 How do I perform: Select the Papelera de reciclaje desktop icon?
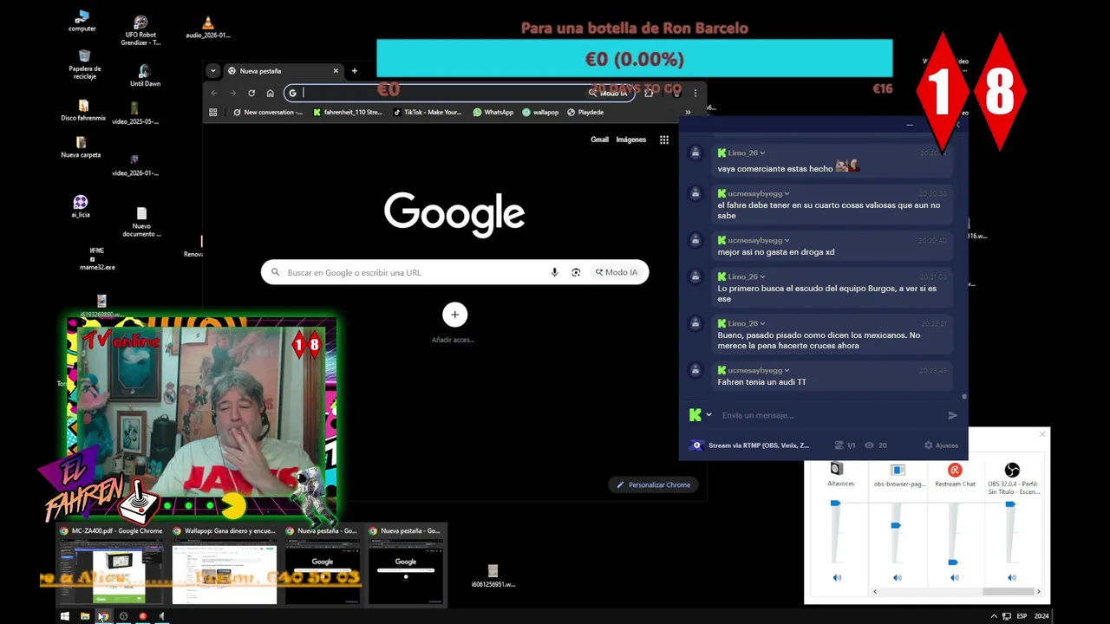click(x=84, y=64)
